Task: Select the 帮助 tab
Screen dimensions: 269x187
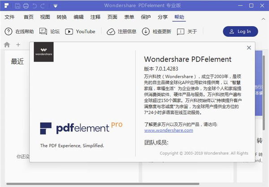Action: point(179,17)
